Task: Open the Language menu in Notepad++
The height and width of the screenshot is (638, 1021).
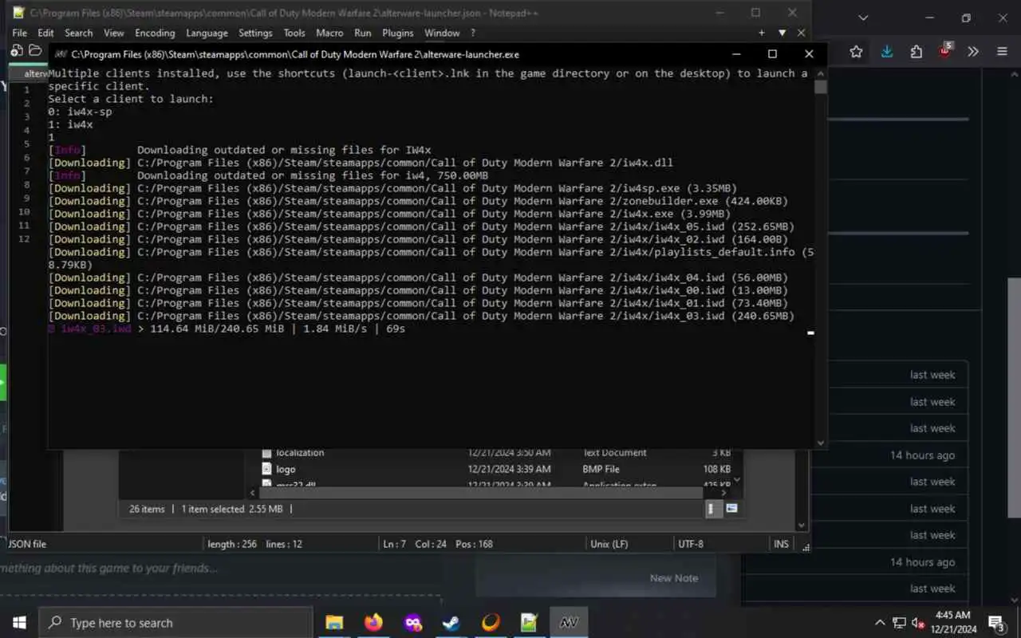Action: [x=207, y=33]
